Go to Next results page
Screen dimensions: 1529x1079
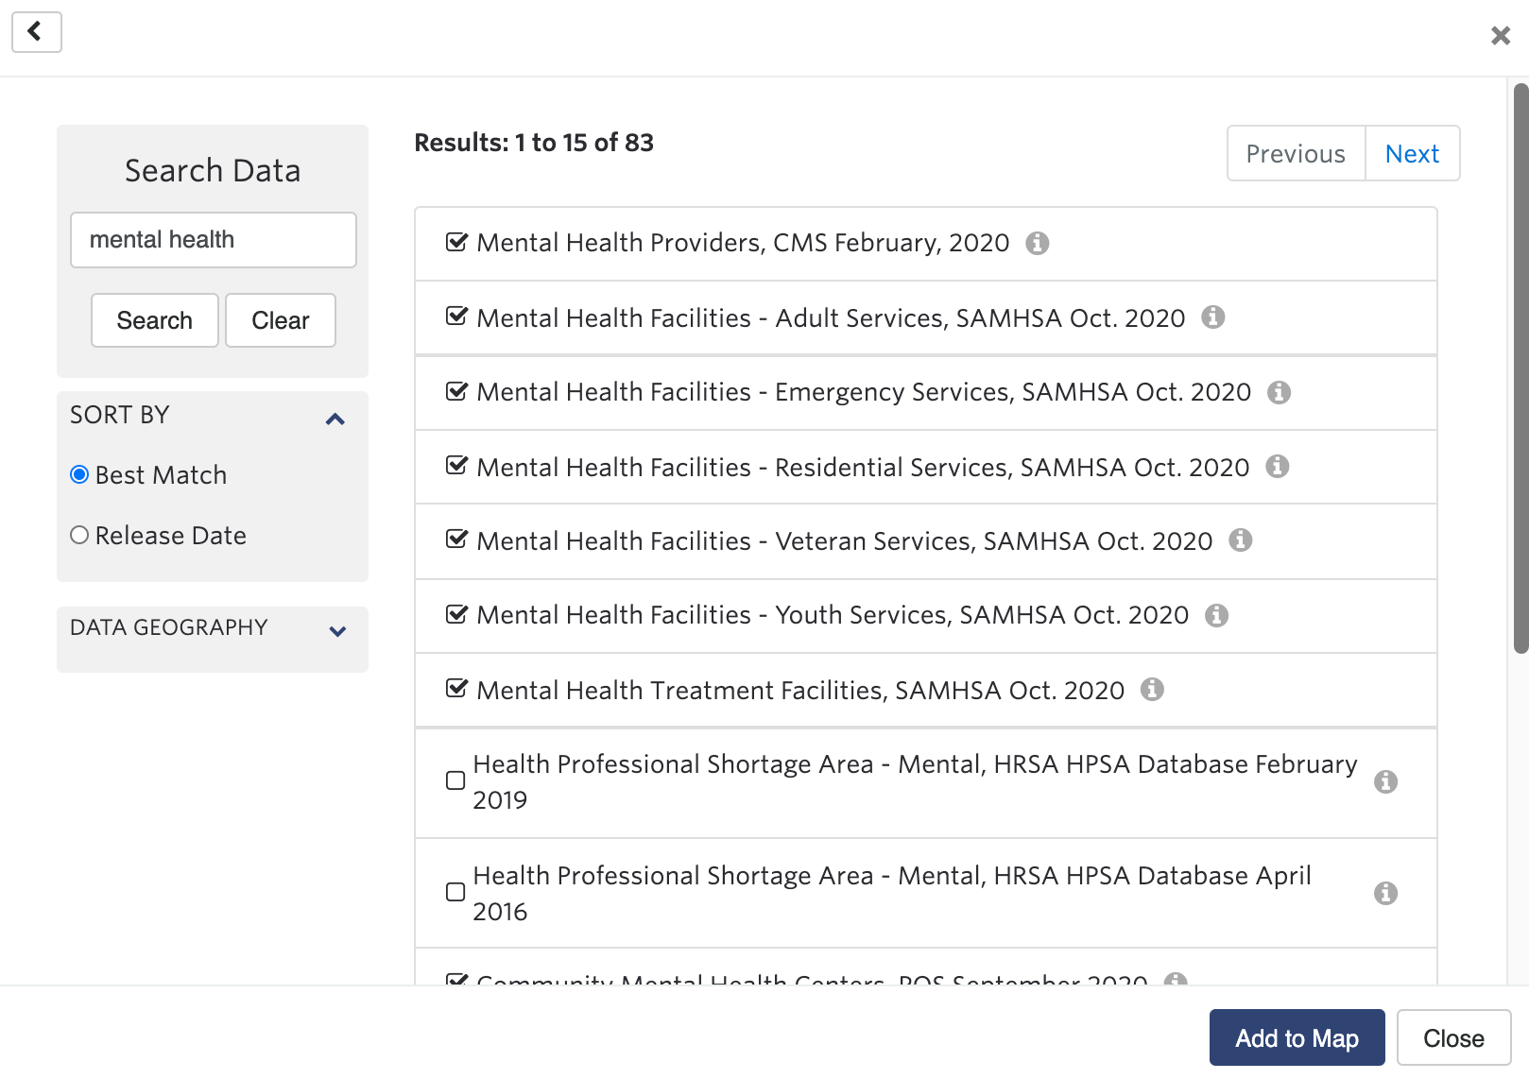pos(1412,153)
